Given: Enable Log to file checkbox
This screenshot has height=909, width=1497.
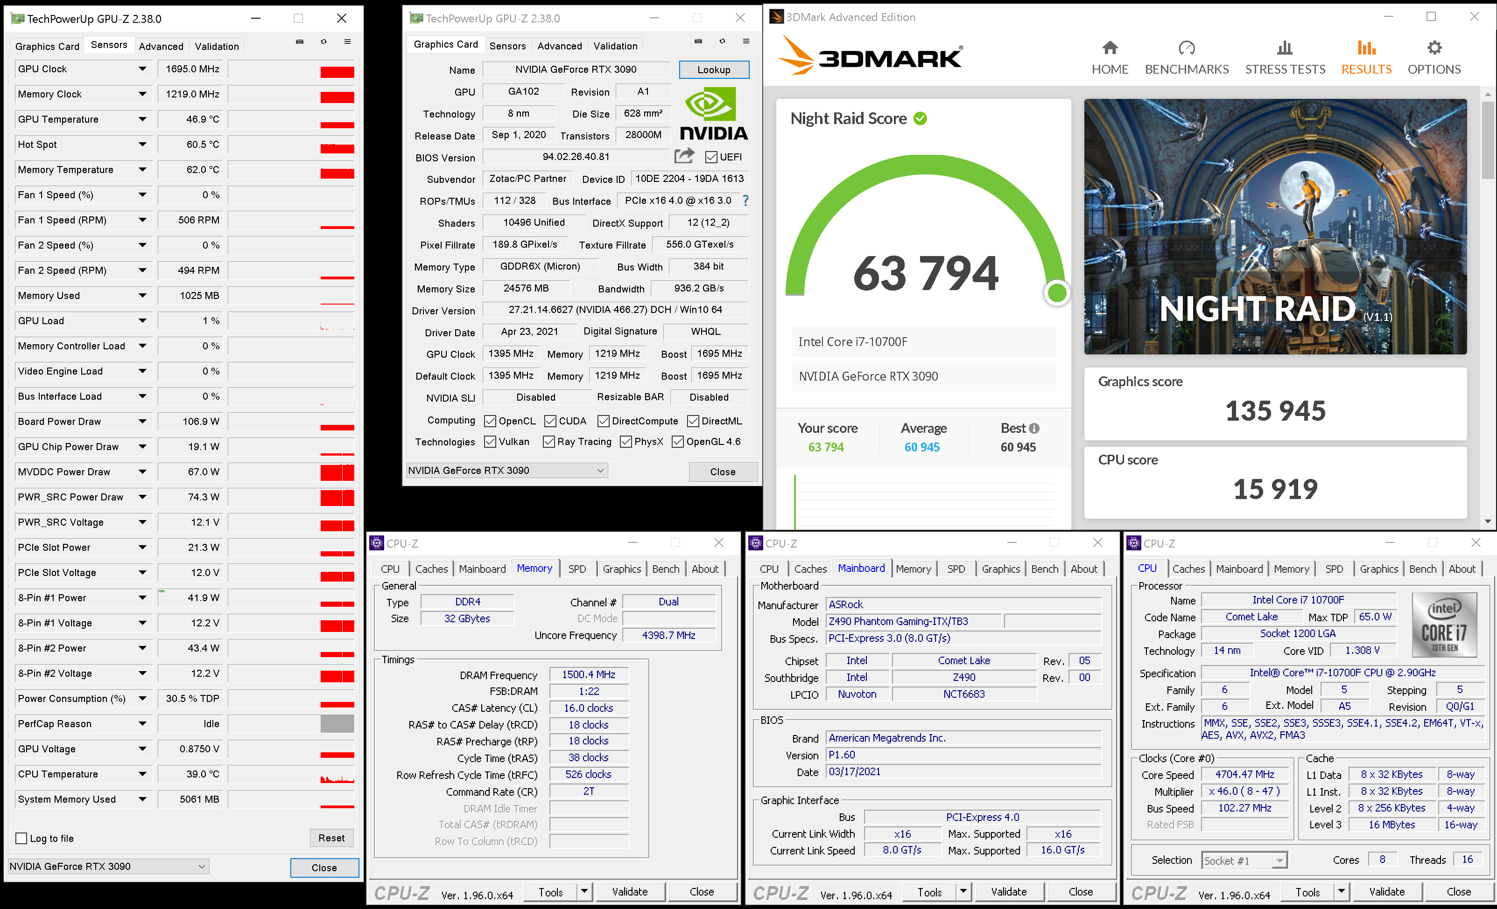Looking at the screenshot, I should point(21,839).
